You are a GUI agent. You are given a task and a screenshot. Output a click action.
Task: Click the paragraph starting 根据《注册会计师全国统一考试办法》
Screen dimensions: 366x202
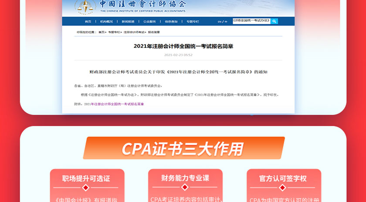[180, 95]
